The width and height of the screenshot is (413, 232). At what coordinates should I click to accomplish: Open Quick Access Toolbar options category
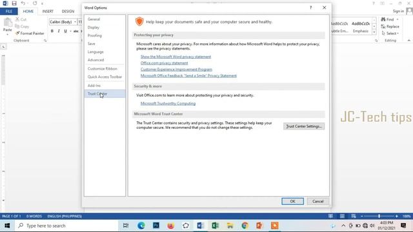point(105,77)
